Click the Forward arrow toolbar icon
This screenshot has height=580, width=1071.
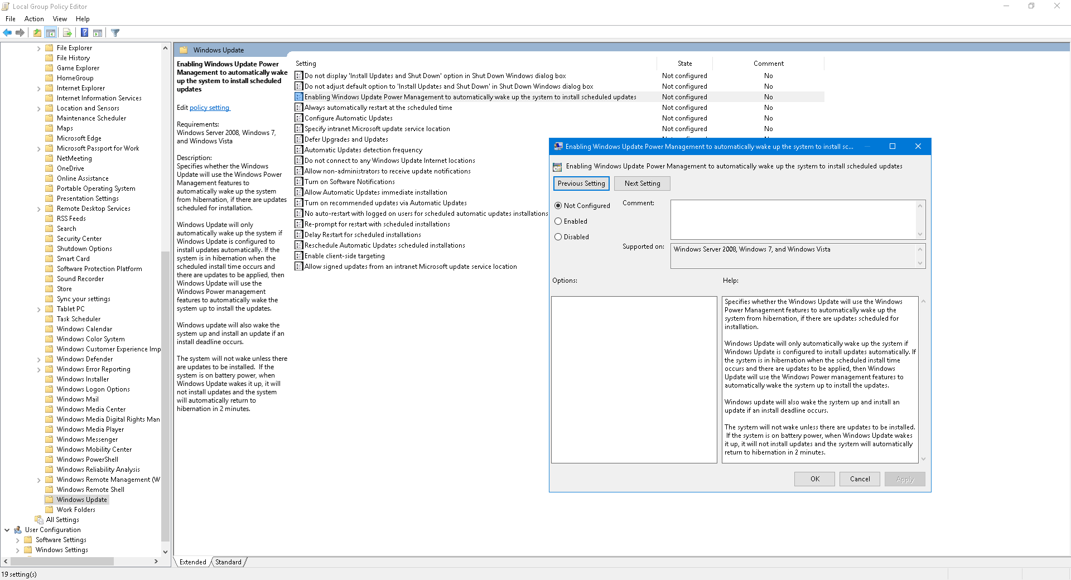point(20,33)
